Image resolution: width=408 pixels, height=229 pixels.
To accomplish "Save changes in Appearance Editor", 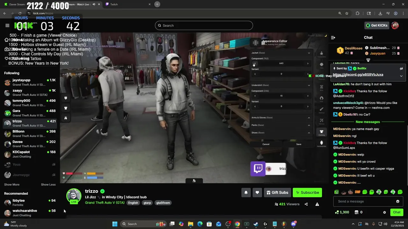I will click(x=299, y=144).
